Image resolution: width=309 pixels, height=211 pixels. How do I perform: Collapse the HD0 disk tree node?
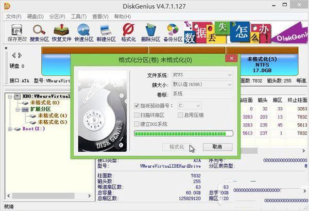tap(10, 96)
